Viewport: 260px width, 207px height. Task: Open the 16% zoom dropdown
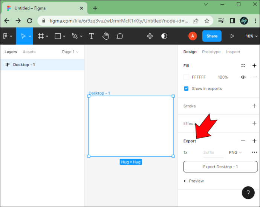click(x=252, y=36)
